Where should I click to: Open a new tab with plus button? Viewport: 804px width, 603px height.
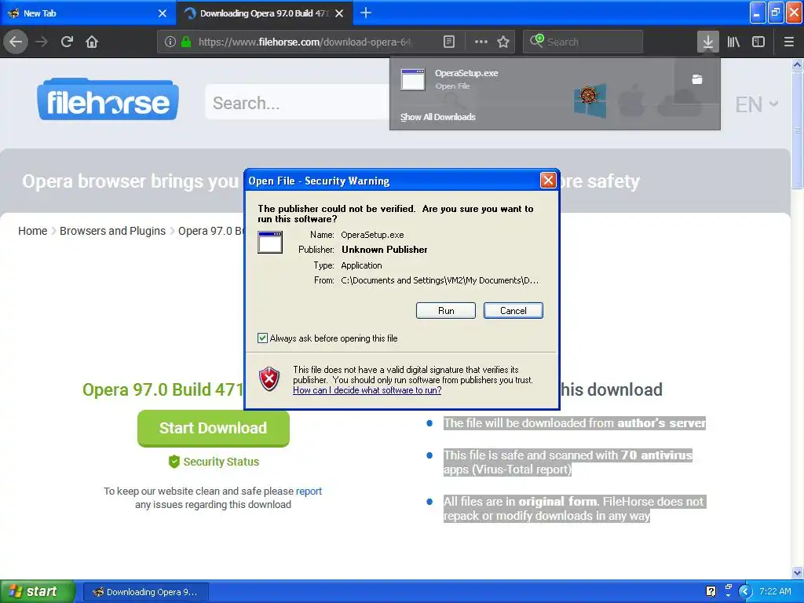click(x=366, y=13)
